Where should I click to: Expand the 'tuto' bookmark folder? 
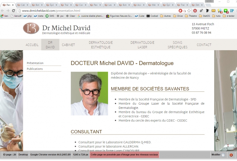216,16
